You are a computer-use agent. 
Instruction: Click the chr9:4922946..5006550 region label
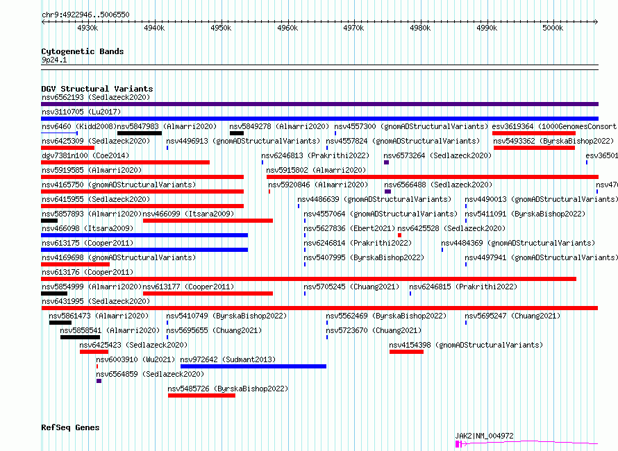pyautogui.click(x=85, y=15)
